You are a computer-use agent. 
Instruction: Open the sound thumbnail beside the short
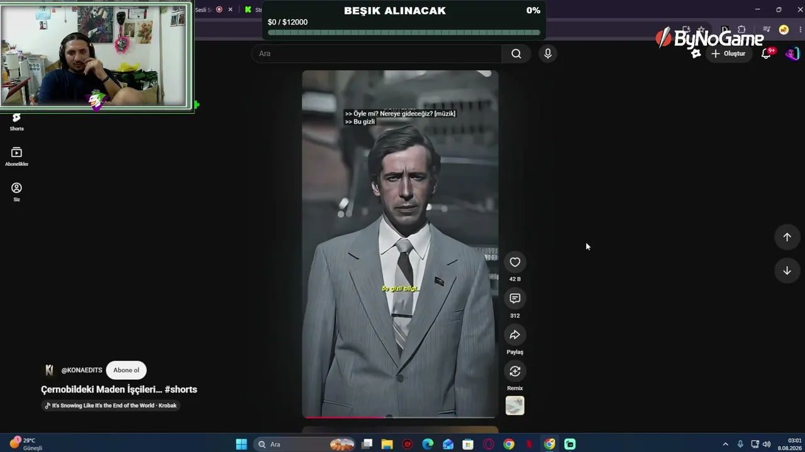(515, 406)
